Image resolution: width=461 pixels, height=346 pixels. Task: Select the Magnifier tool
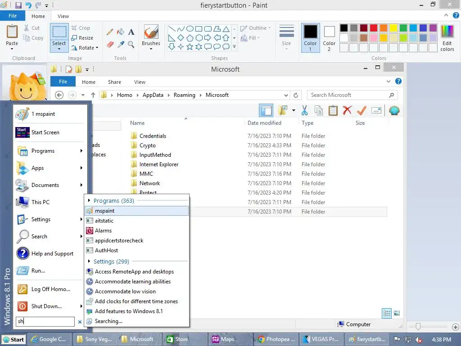point(131,45)
